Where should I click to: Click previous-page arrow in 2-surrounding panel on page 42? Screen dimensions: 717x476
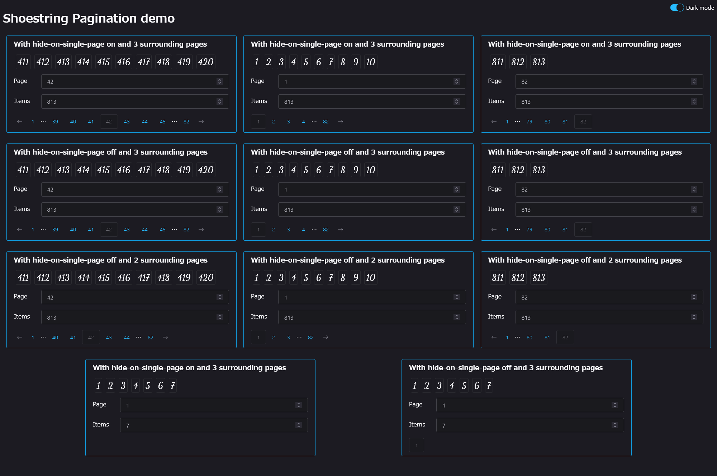20,337
